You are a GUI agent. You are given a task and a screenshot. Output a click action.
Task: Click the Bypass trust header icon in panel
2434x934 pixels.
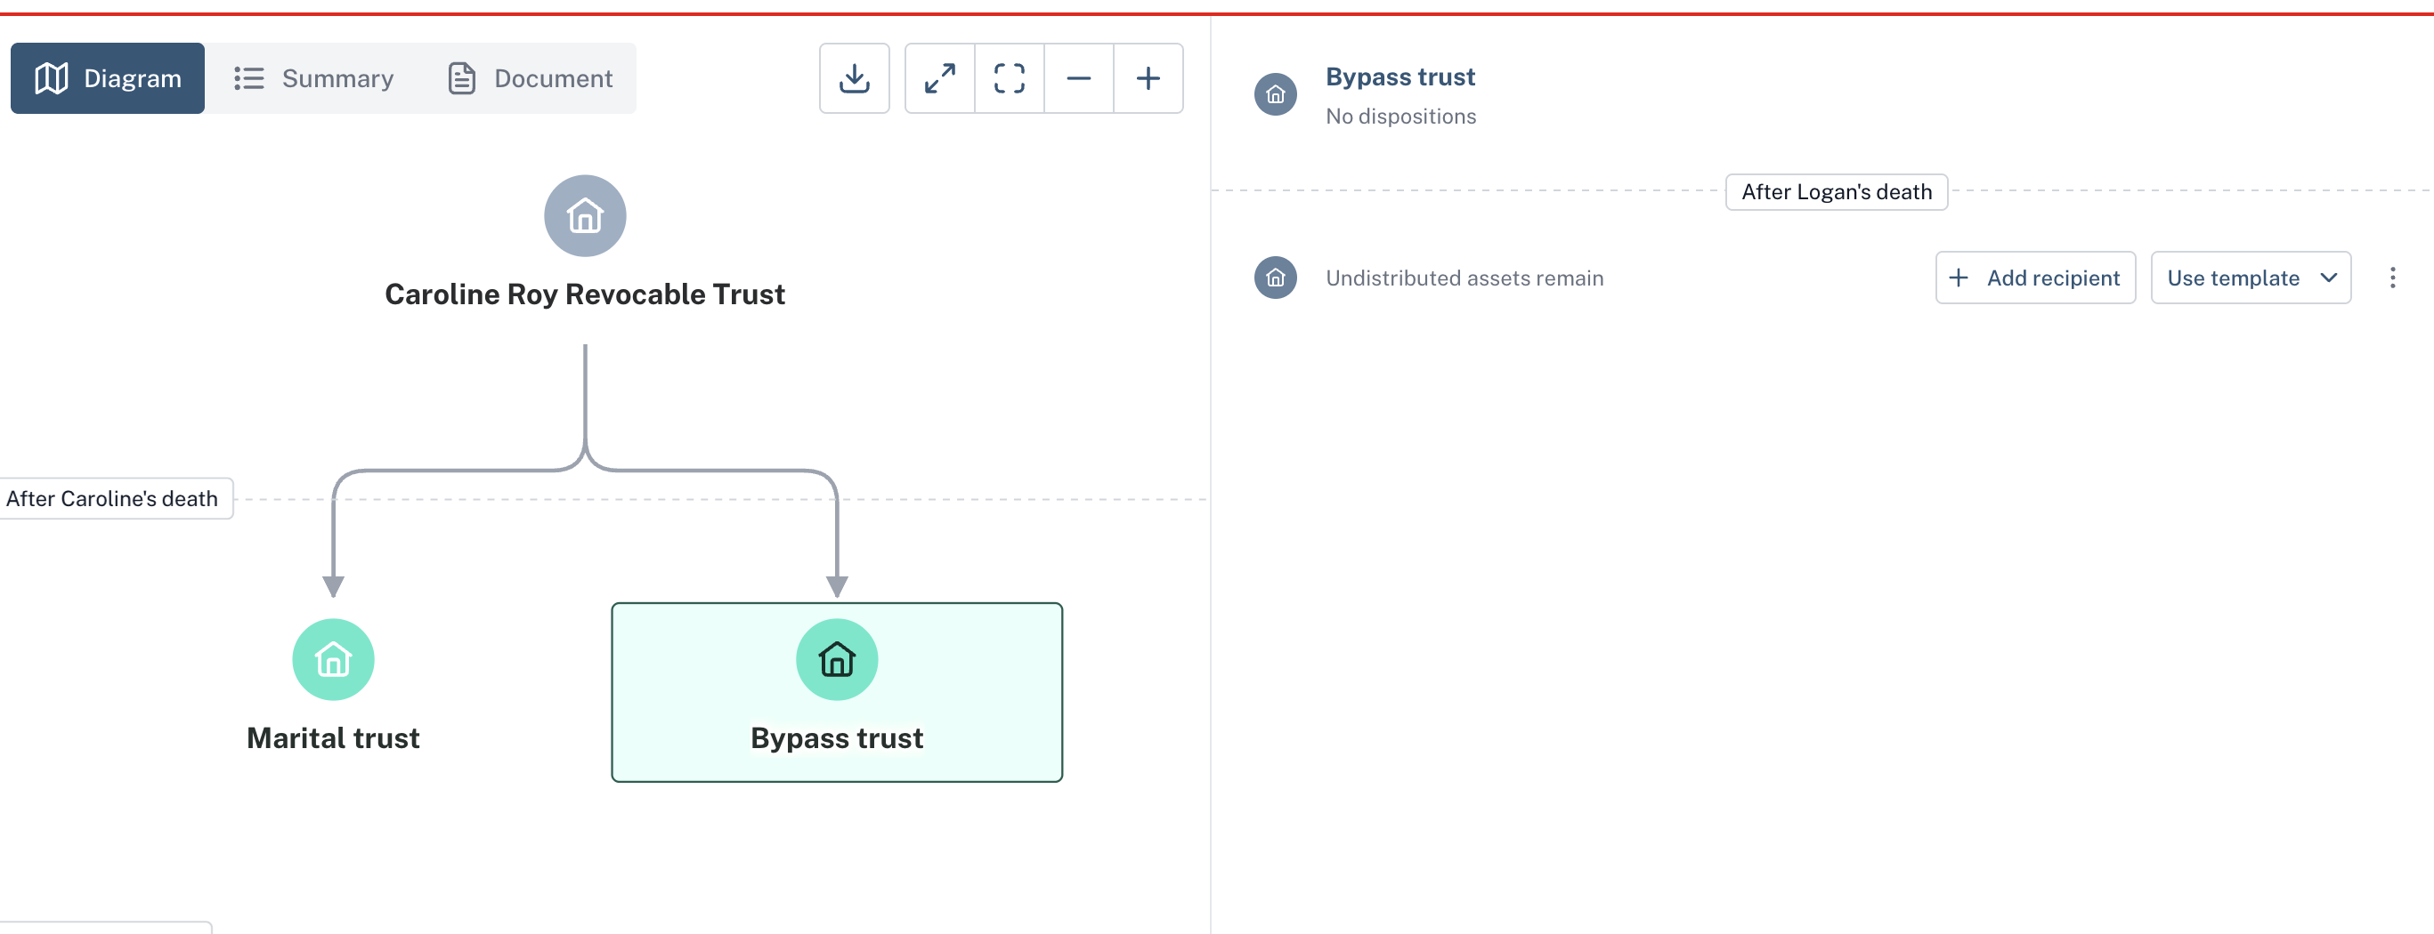pyautogui.click(x=1275, y=94)
